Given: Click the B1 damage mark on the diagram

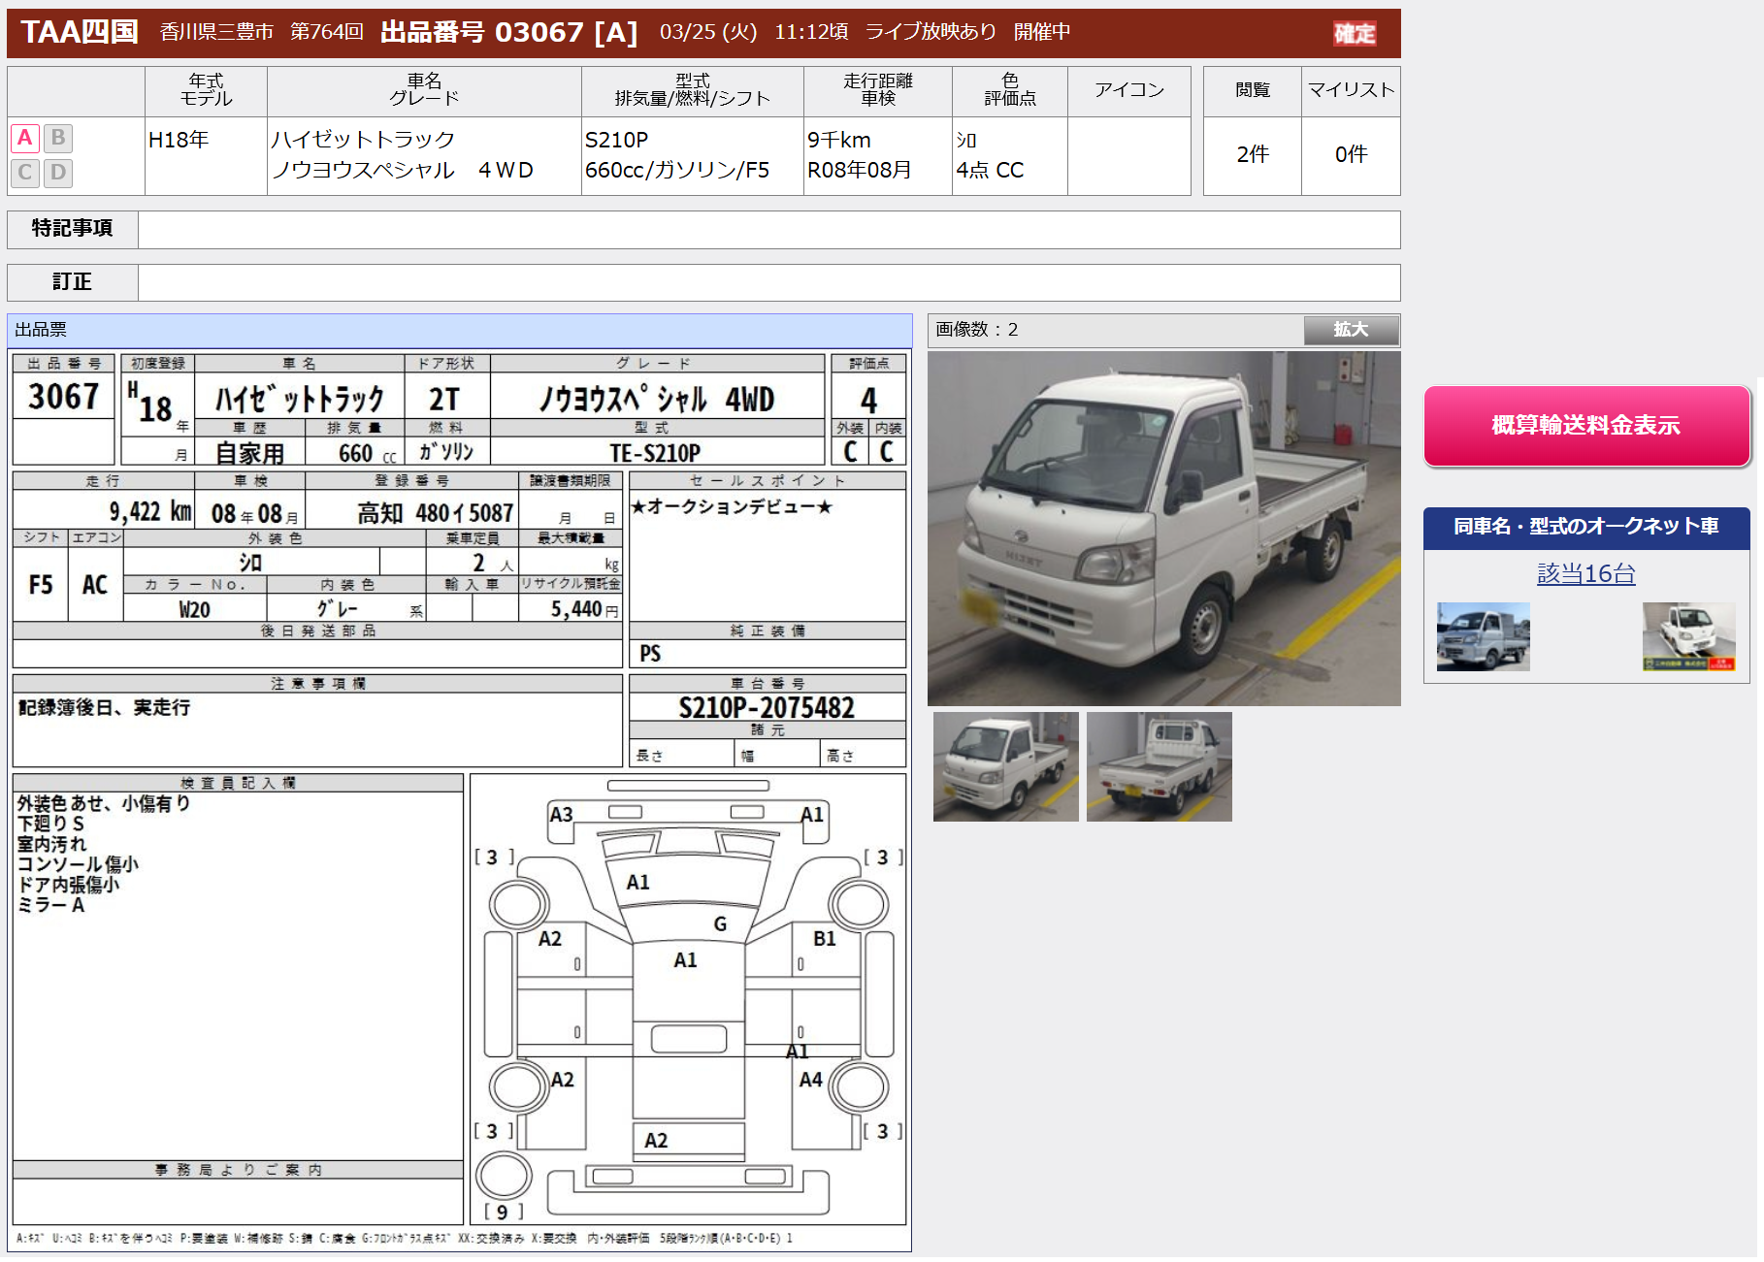Looking at the screenshot, I should pyautogui.click(x=825, y=938).
